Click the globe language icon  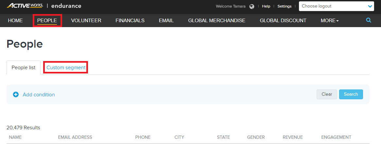(x=252, y=7)
